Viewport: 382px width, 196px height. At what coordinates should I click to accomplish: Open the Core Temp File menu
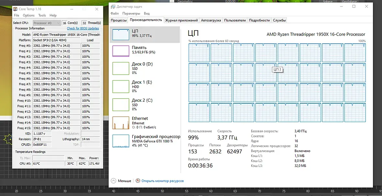tap(17, 15)
